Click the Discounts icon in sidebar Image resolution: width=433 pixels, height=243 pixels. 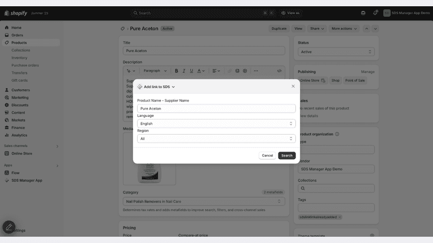pyautogui.click(x=7, y=105)
